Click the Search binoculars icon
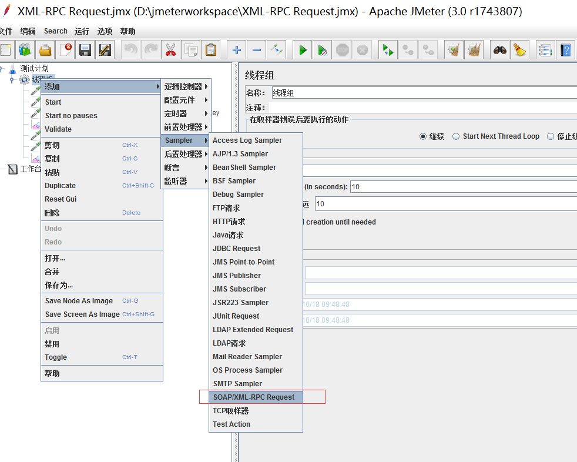 [x=499, y=50]
